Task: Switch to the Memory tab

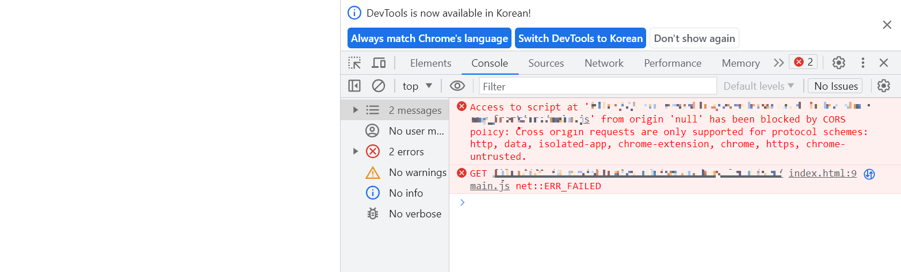Action: [740, 63]
